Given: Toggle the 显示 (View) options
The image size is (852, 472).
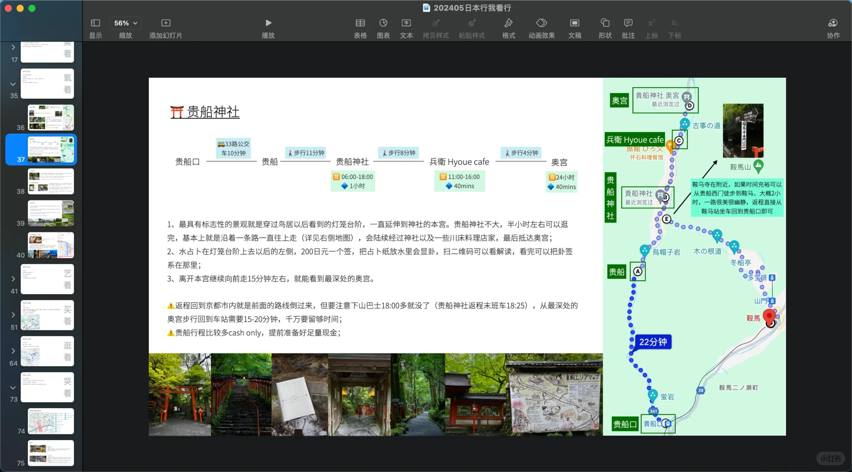Looking at the screenshot, I should pos(95,27).
